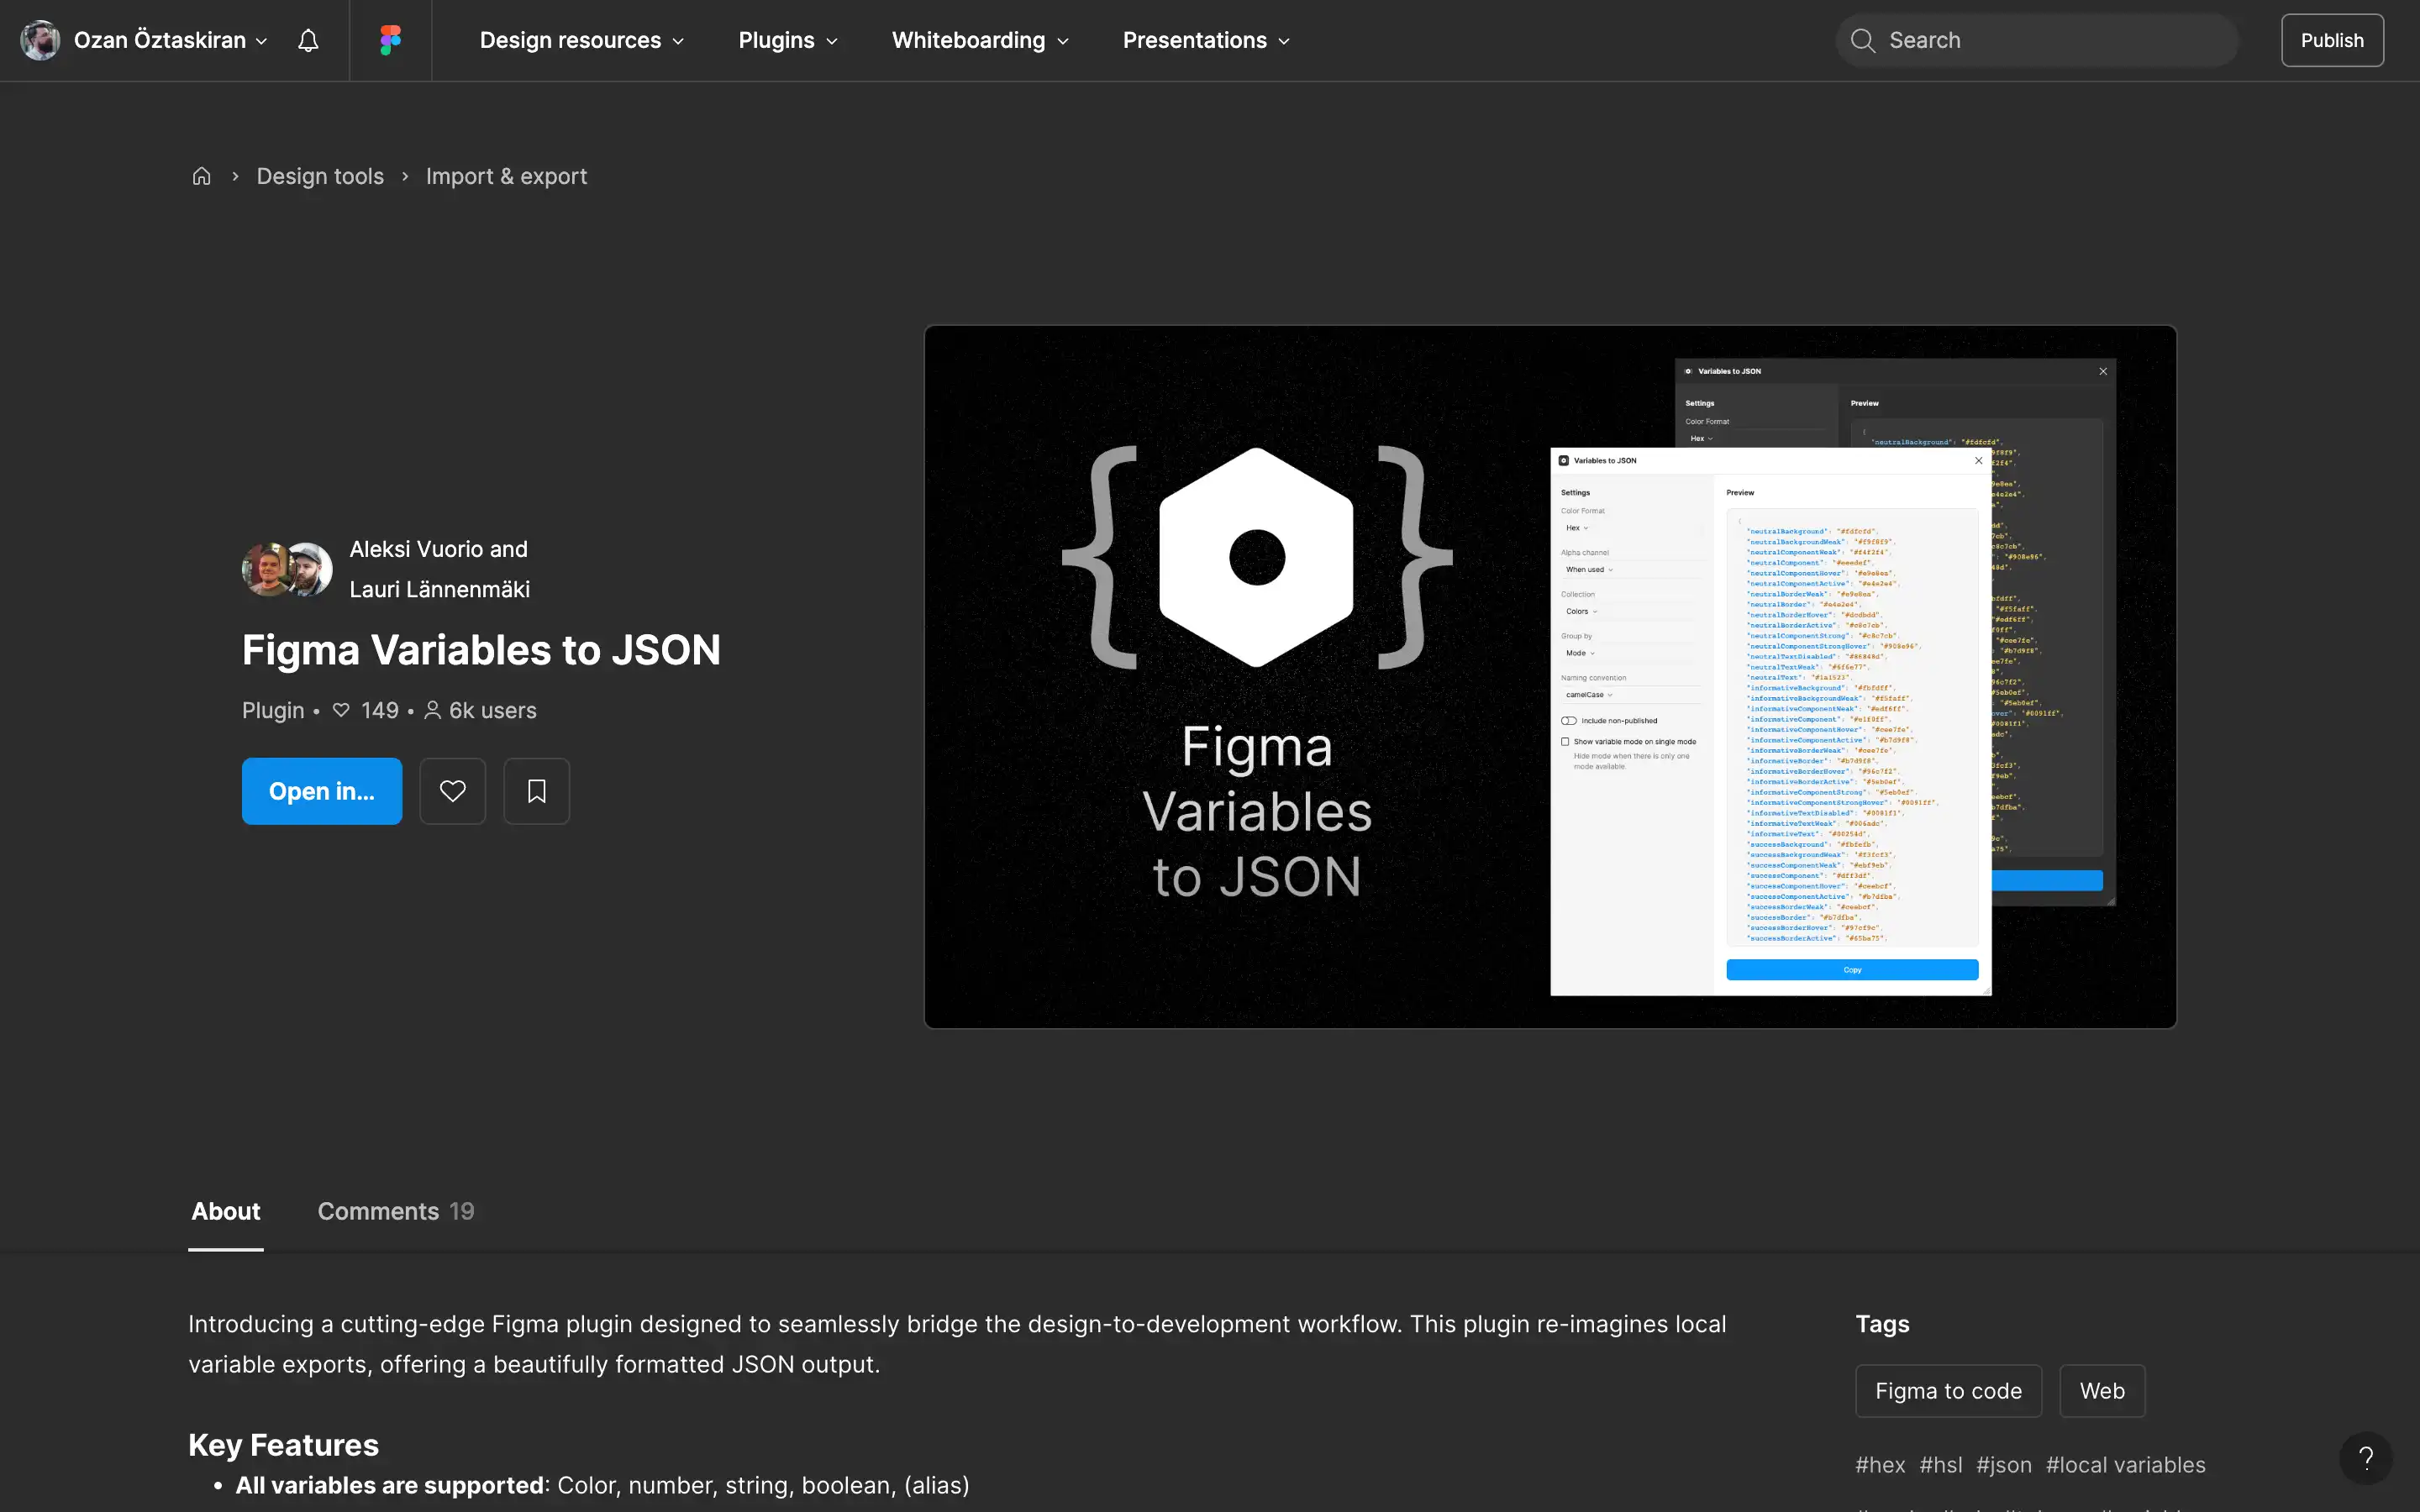Click the #json hashtag
Viewport: 2420px width, 1512px height.
(x=2004, y=1465)
